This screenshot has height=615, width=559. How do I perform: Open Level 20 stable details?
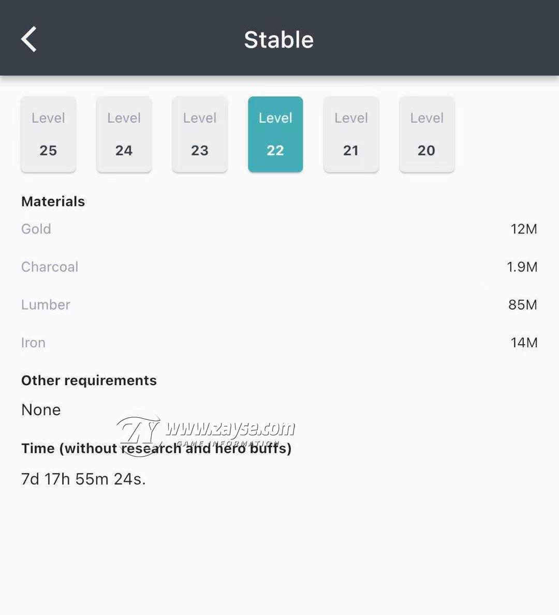click(x=427, y=134)
